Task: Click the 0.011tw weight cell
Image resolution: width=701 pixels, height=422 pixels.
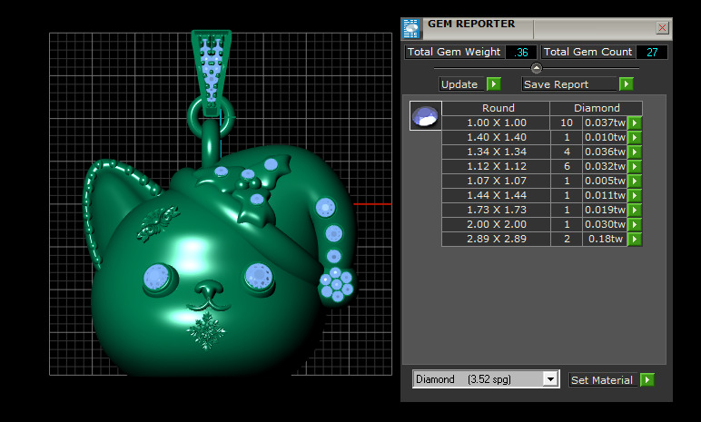Action: 605,195
